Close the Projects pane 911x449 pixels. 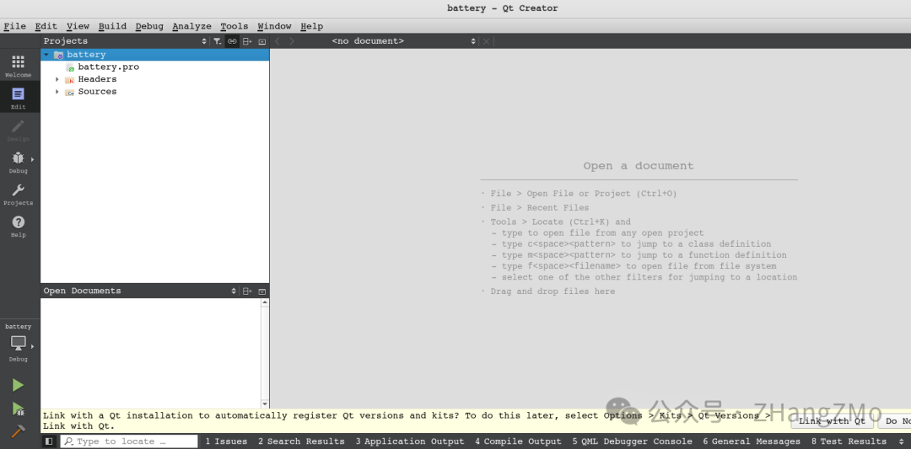262,41
